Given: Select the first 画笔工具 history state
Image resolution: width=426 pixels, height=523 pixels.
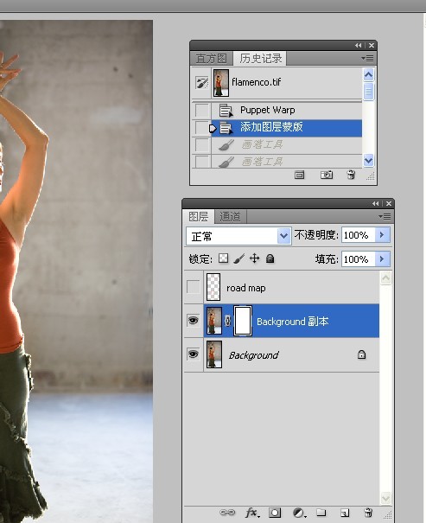Looking at the screenshot, I should pos(287,145).
